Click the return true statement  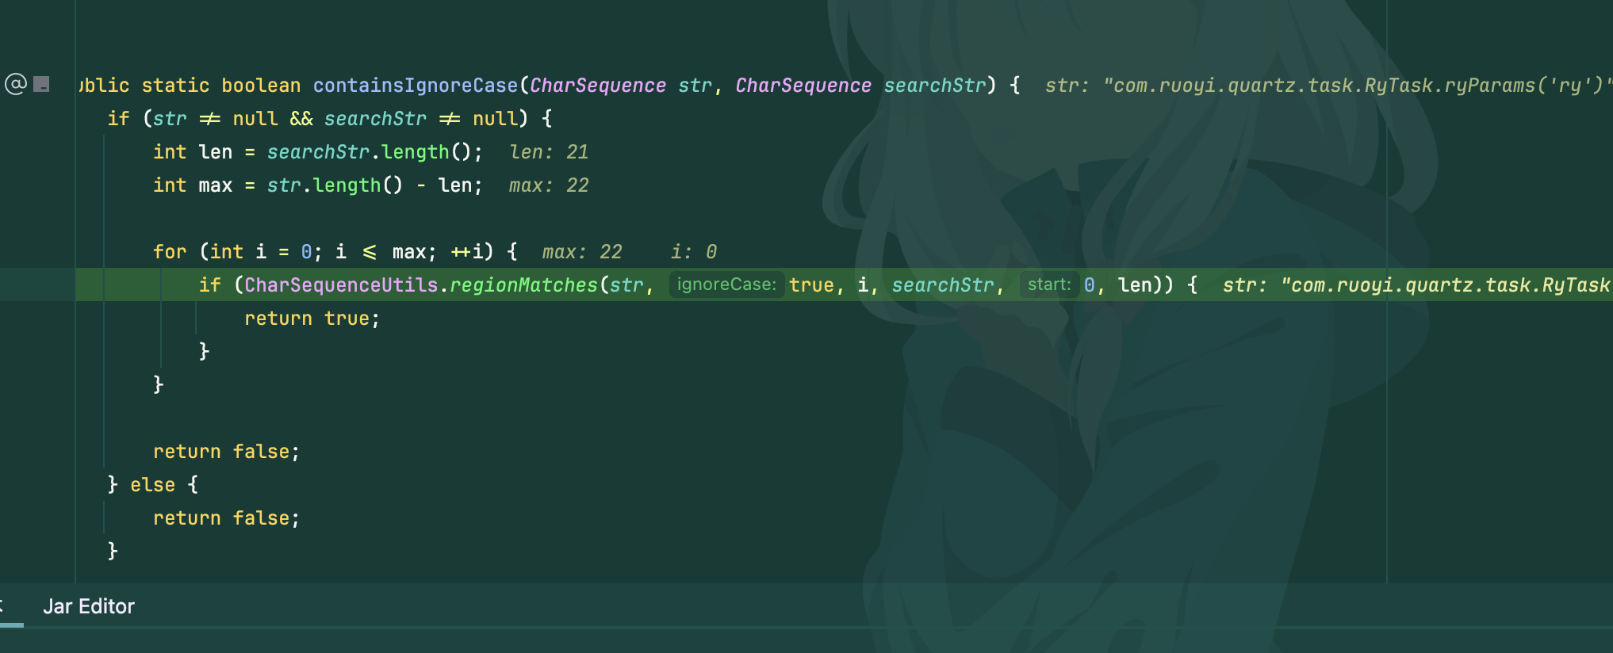pos(312,319)
